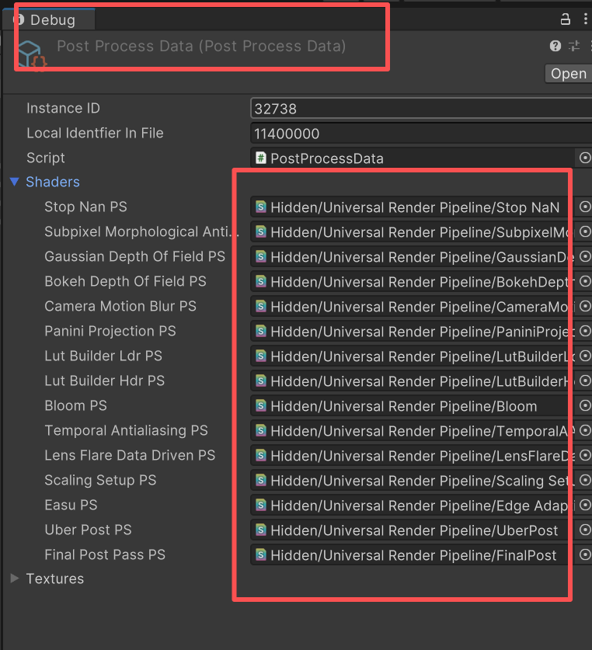592x650 pixels.
Task: Select the Debug tab
Action: [x=49, y=20]
